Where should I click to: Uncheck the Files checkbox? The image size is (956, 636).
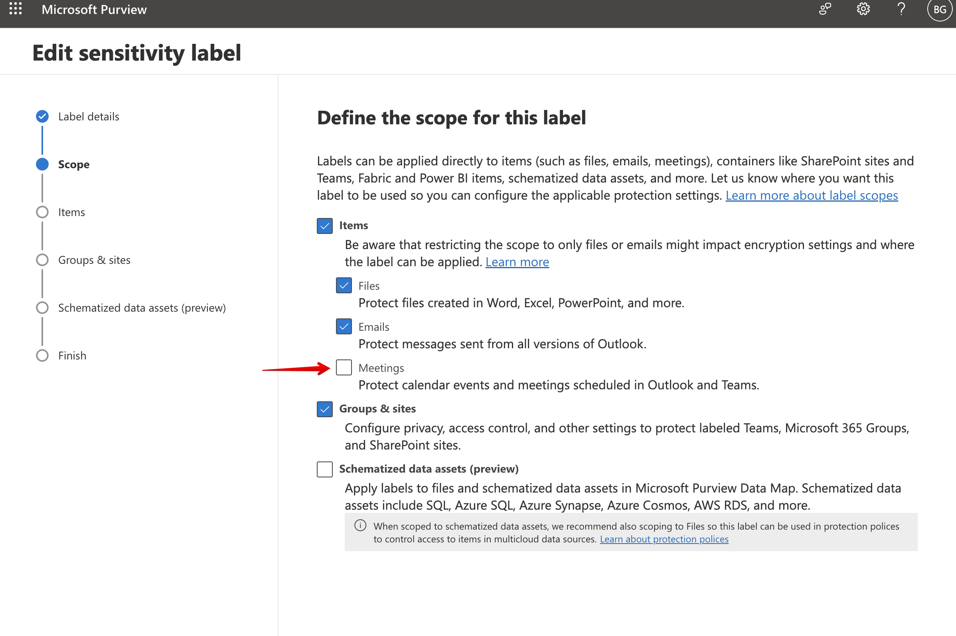click(x=344, y=286)
